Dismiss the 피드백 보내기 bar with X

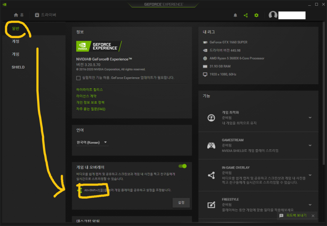coord(313,216)
